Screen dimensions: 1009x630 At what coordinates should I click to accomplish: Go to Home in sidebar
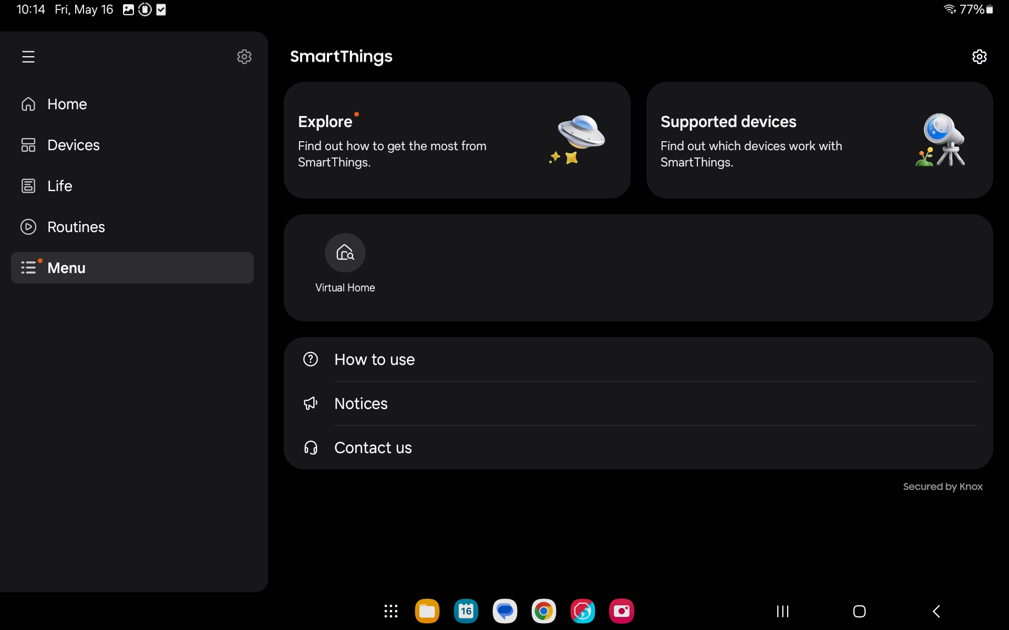[x=67, y=104]
